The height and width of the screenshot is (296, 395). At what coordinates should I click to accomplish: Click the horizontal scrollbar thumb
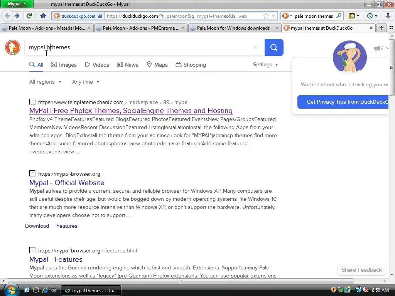coord(180,281)
